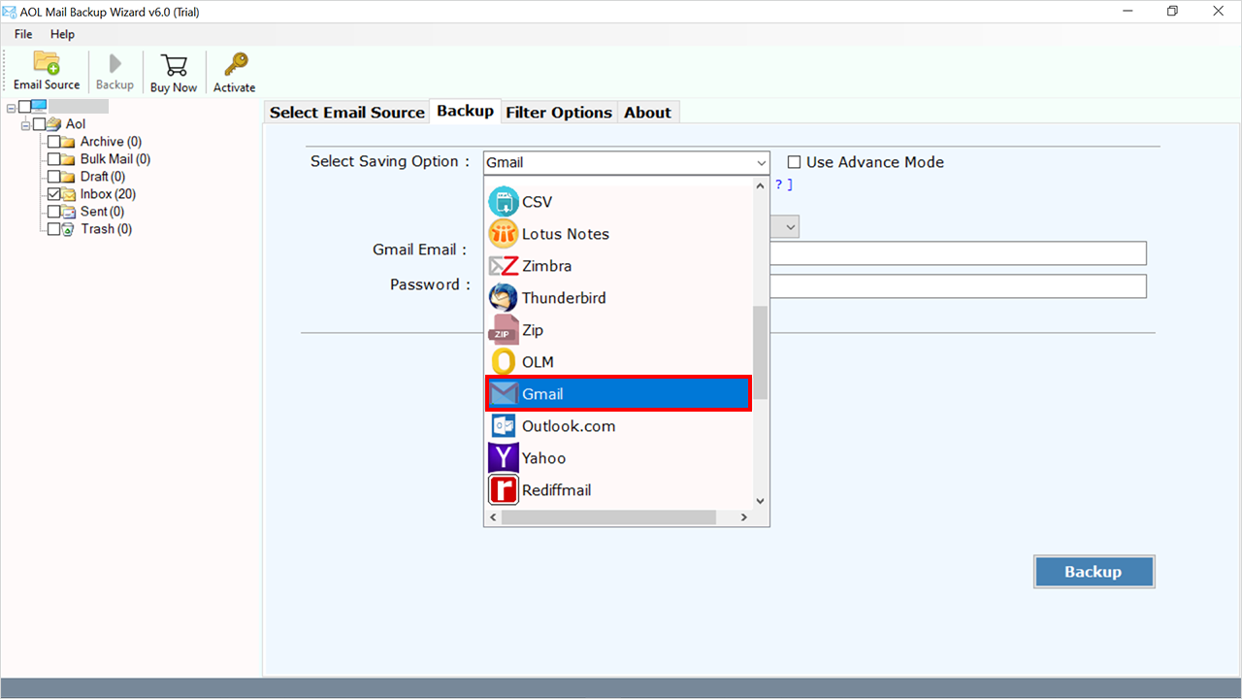Collapse the root computer tree node

click(x=12, y=107)
